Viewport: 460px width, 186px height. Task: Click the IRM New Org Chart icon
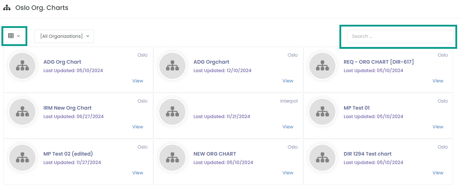pyautogui.click(x=22, y=112)
